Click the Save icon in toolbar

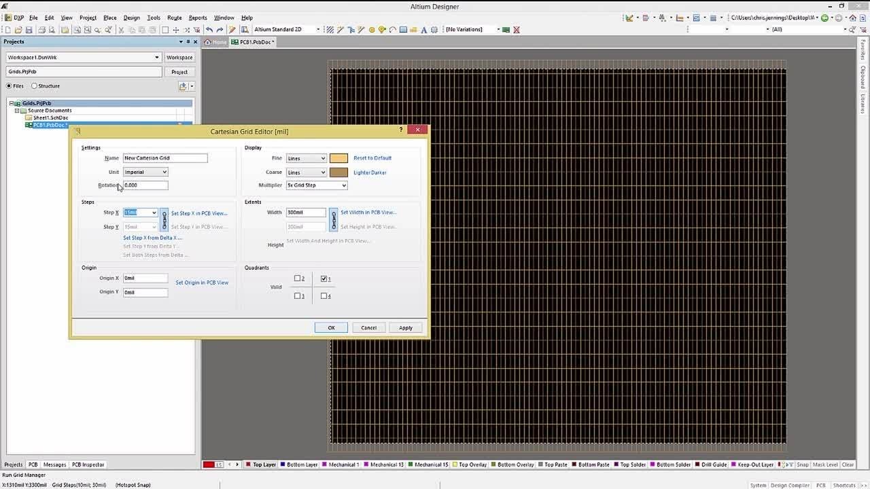click(x=29, y=30)
